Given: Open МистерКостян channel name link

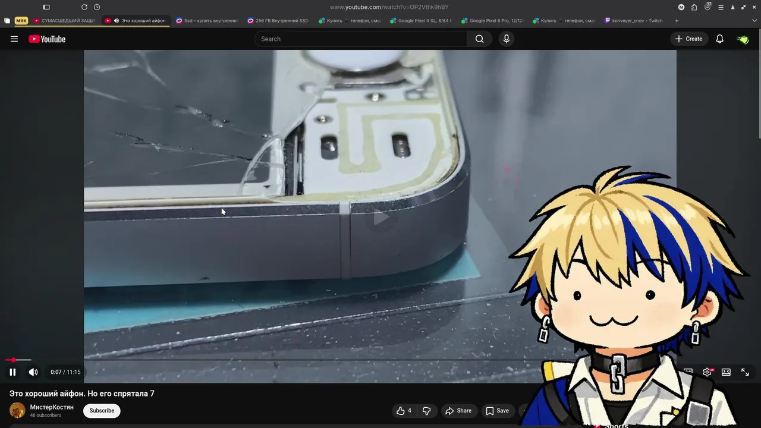Looking at the screenshot, I should click(x=52, y=407).
